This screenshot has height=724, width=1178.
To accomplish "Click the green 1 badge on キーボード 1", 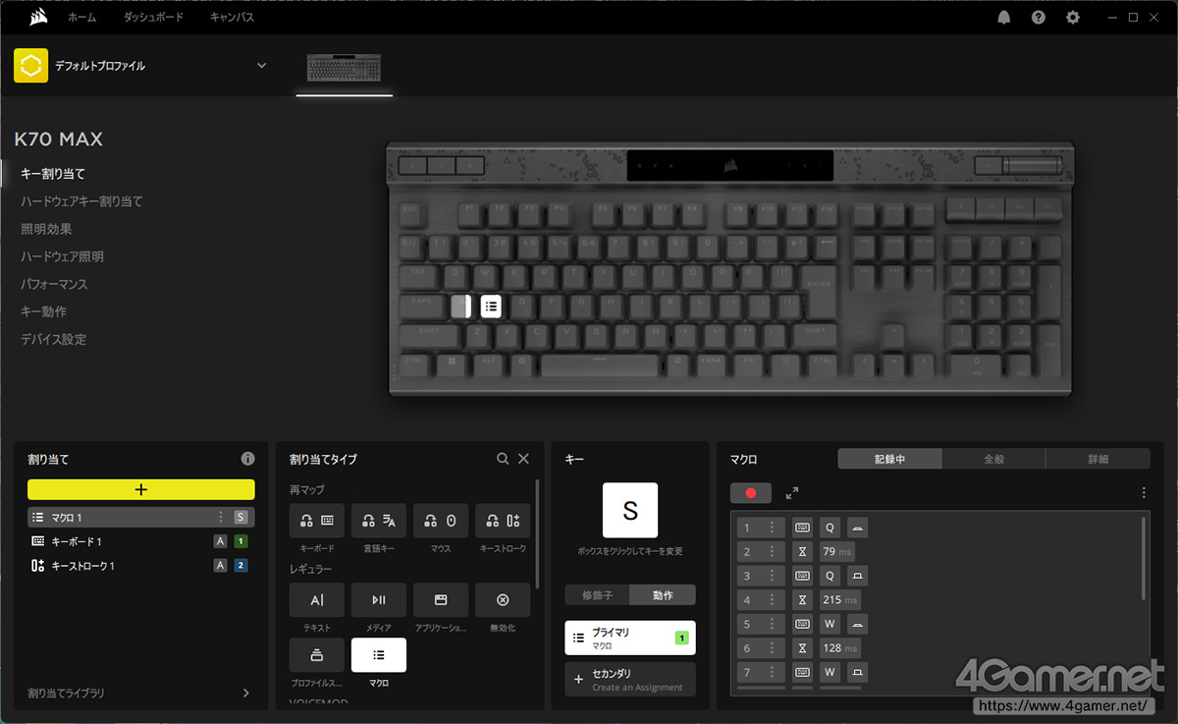I will [241, 541].
